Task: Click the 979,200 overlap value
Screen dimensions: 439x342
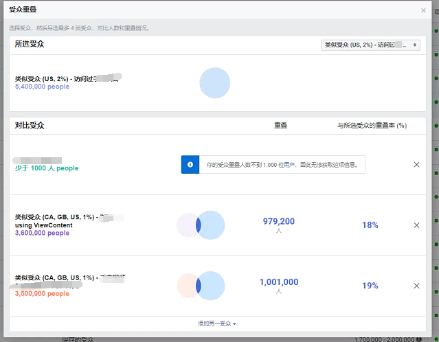Action: (x=278, y=221)
